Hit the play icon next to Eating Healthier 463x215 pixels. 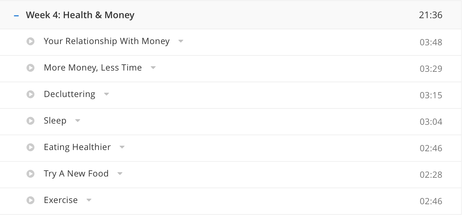[x=31, y=147]
